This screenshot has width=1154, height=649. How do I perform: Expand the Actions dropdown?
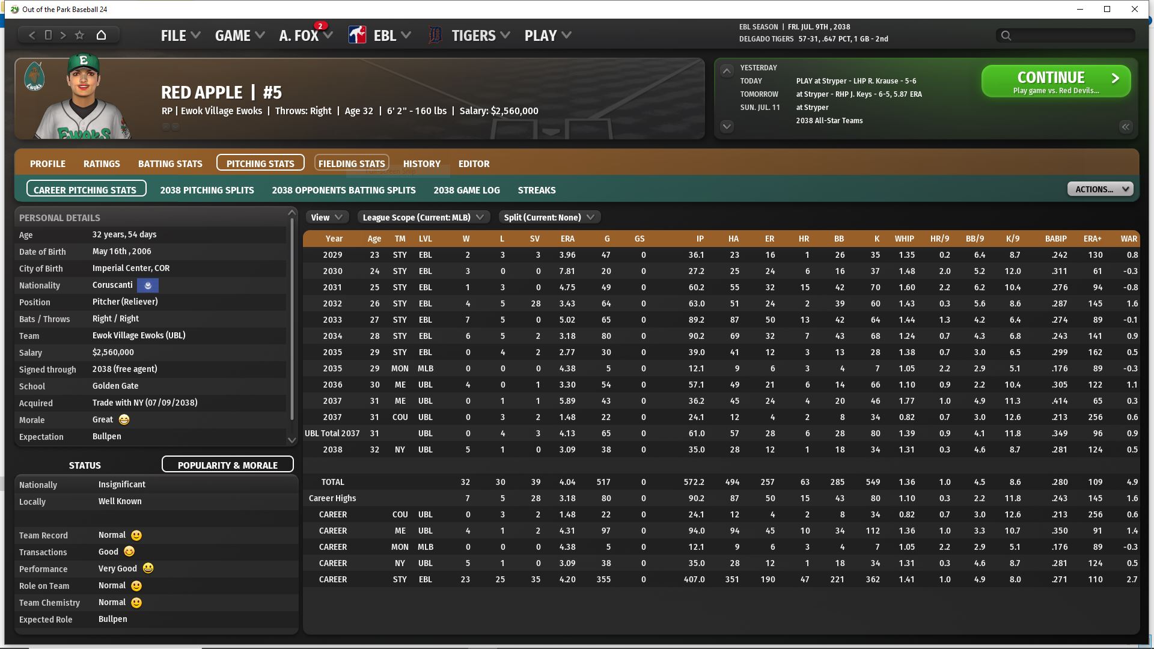1100,189
